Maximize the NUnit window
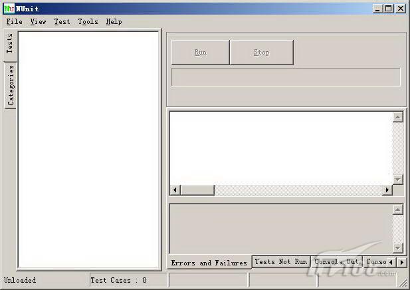 click(x=388, y=9)
